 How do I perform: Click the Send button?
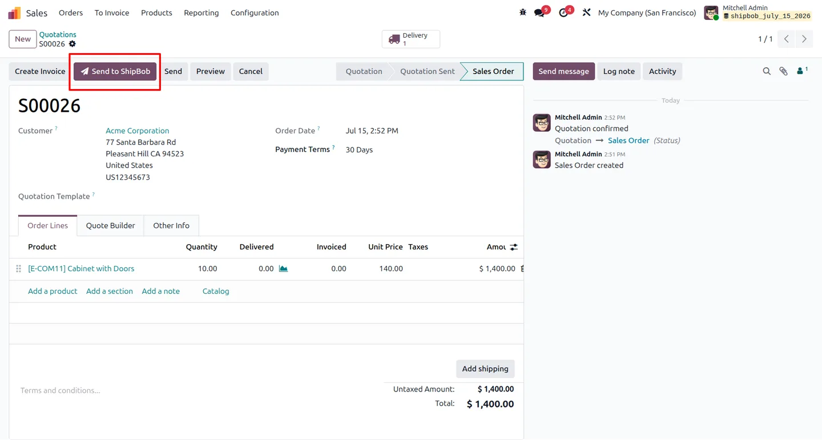[x=173, y=71]
